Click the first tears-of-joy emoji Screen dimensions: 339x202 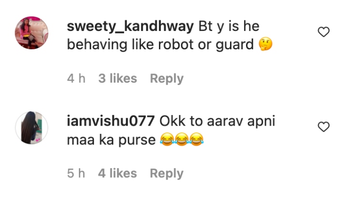[x=167, y=139]
